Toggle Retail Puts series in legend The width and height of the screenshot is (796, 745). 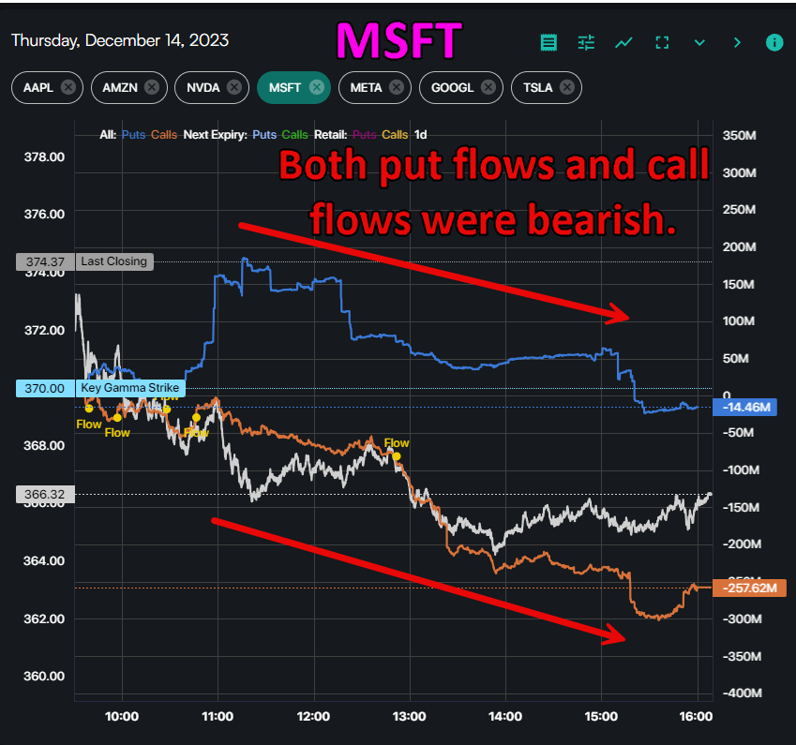pos(365,135)
